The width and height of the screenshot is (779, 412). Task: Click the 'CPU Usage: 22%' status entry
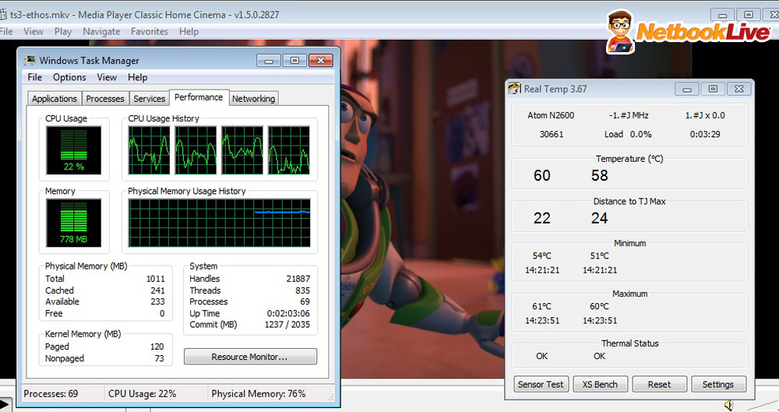pyautogui.click(x=142, y=393)
